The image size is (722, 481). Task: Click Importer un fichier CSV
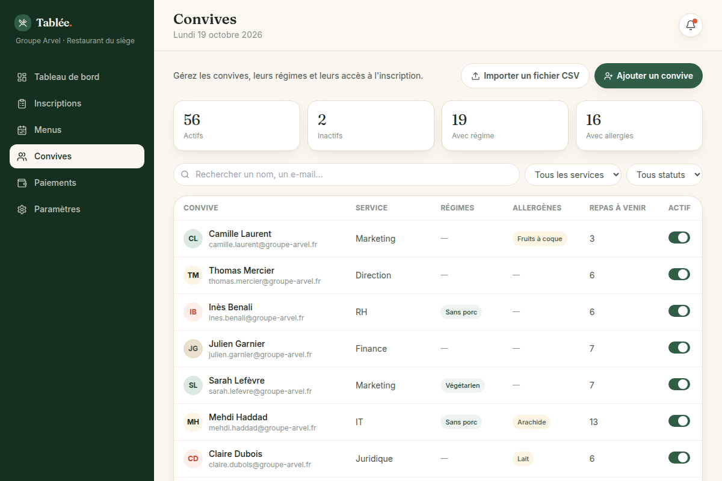point(525,76)
